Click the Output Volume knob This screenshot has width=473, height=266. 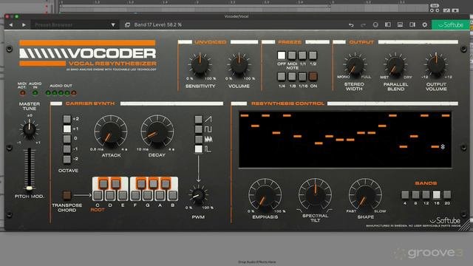pyautogui.click(x=436, y=65)
